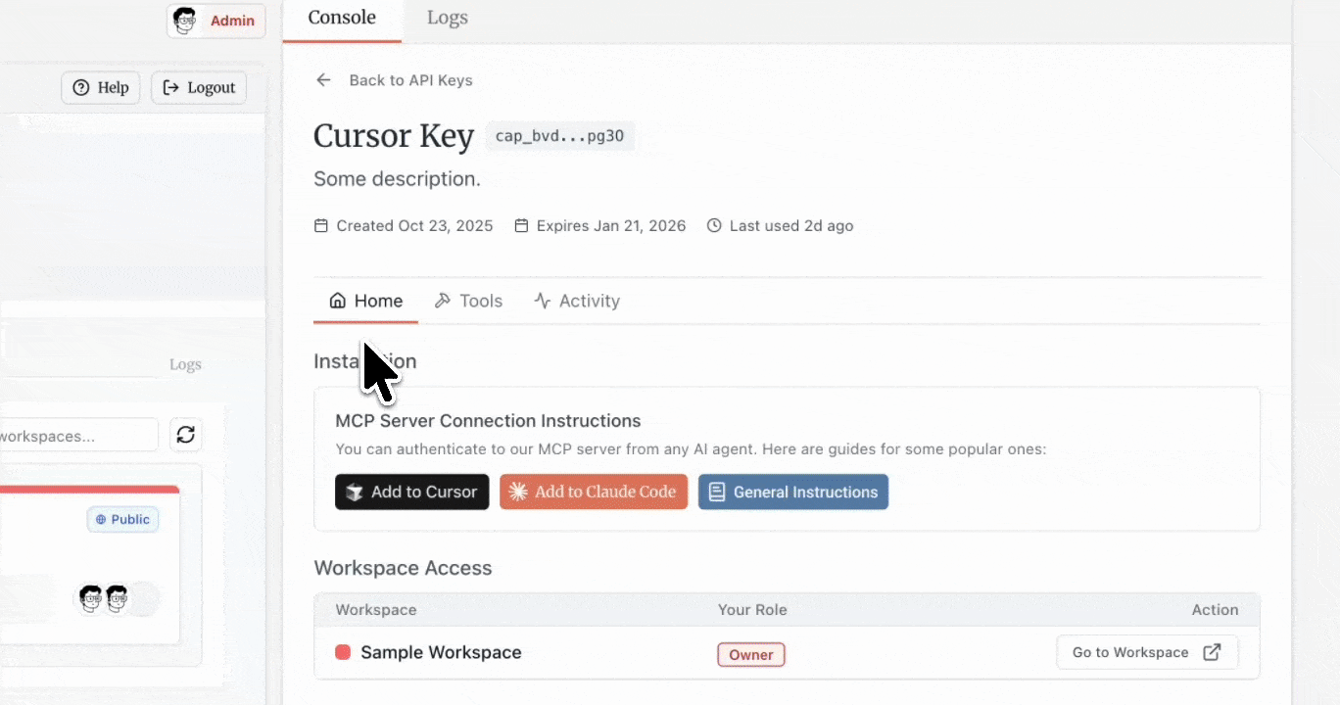
Task: Click the back arrow to API Keys
Action: (x=323, y=80)
